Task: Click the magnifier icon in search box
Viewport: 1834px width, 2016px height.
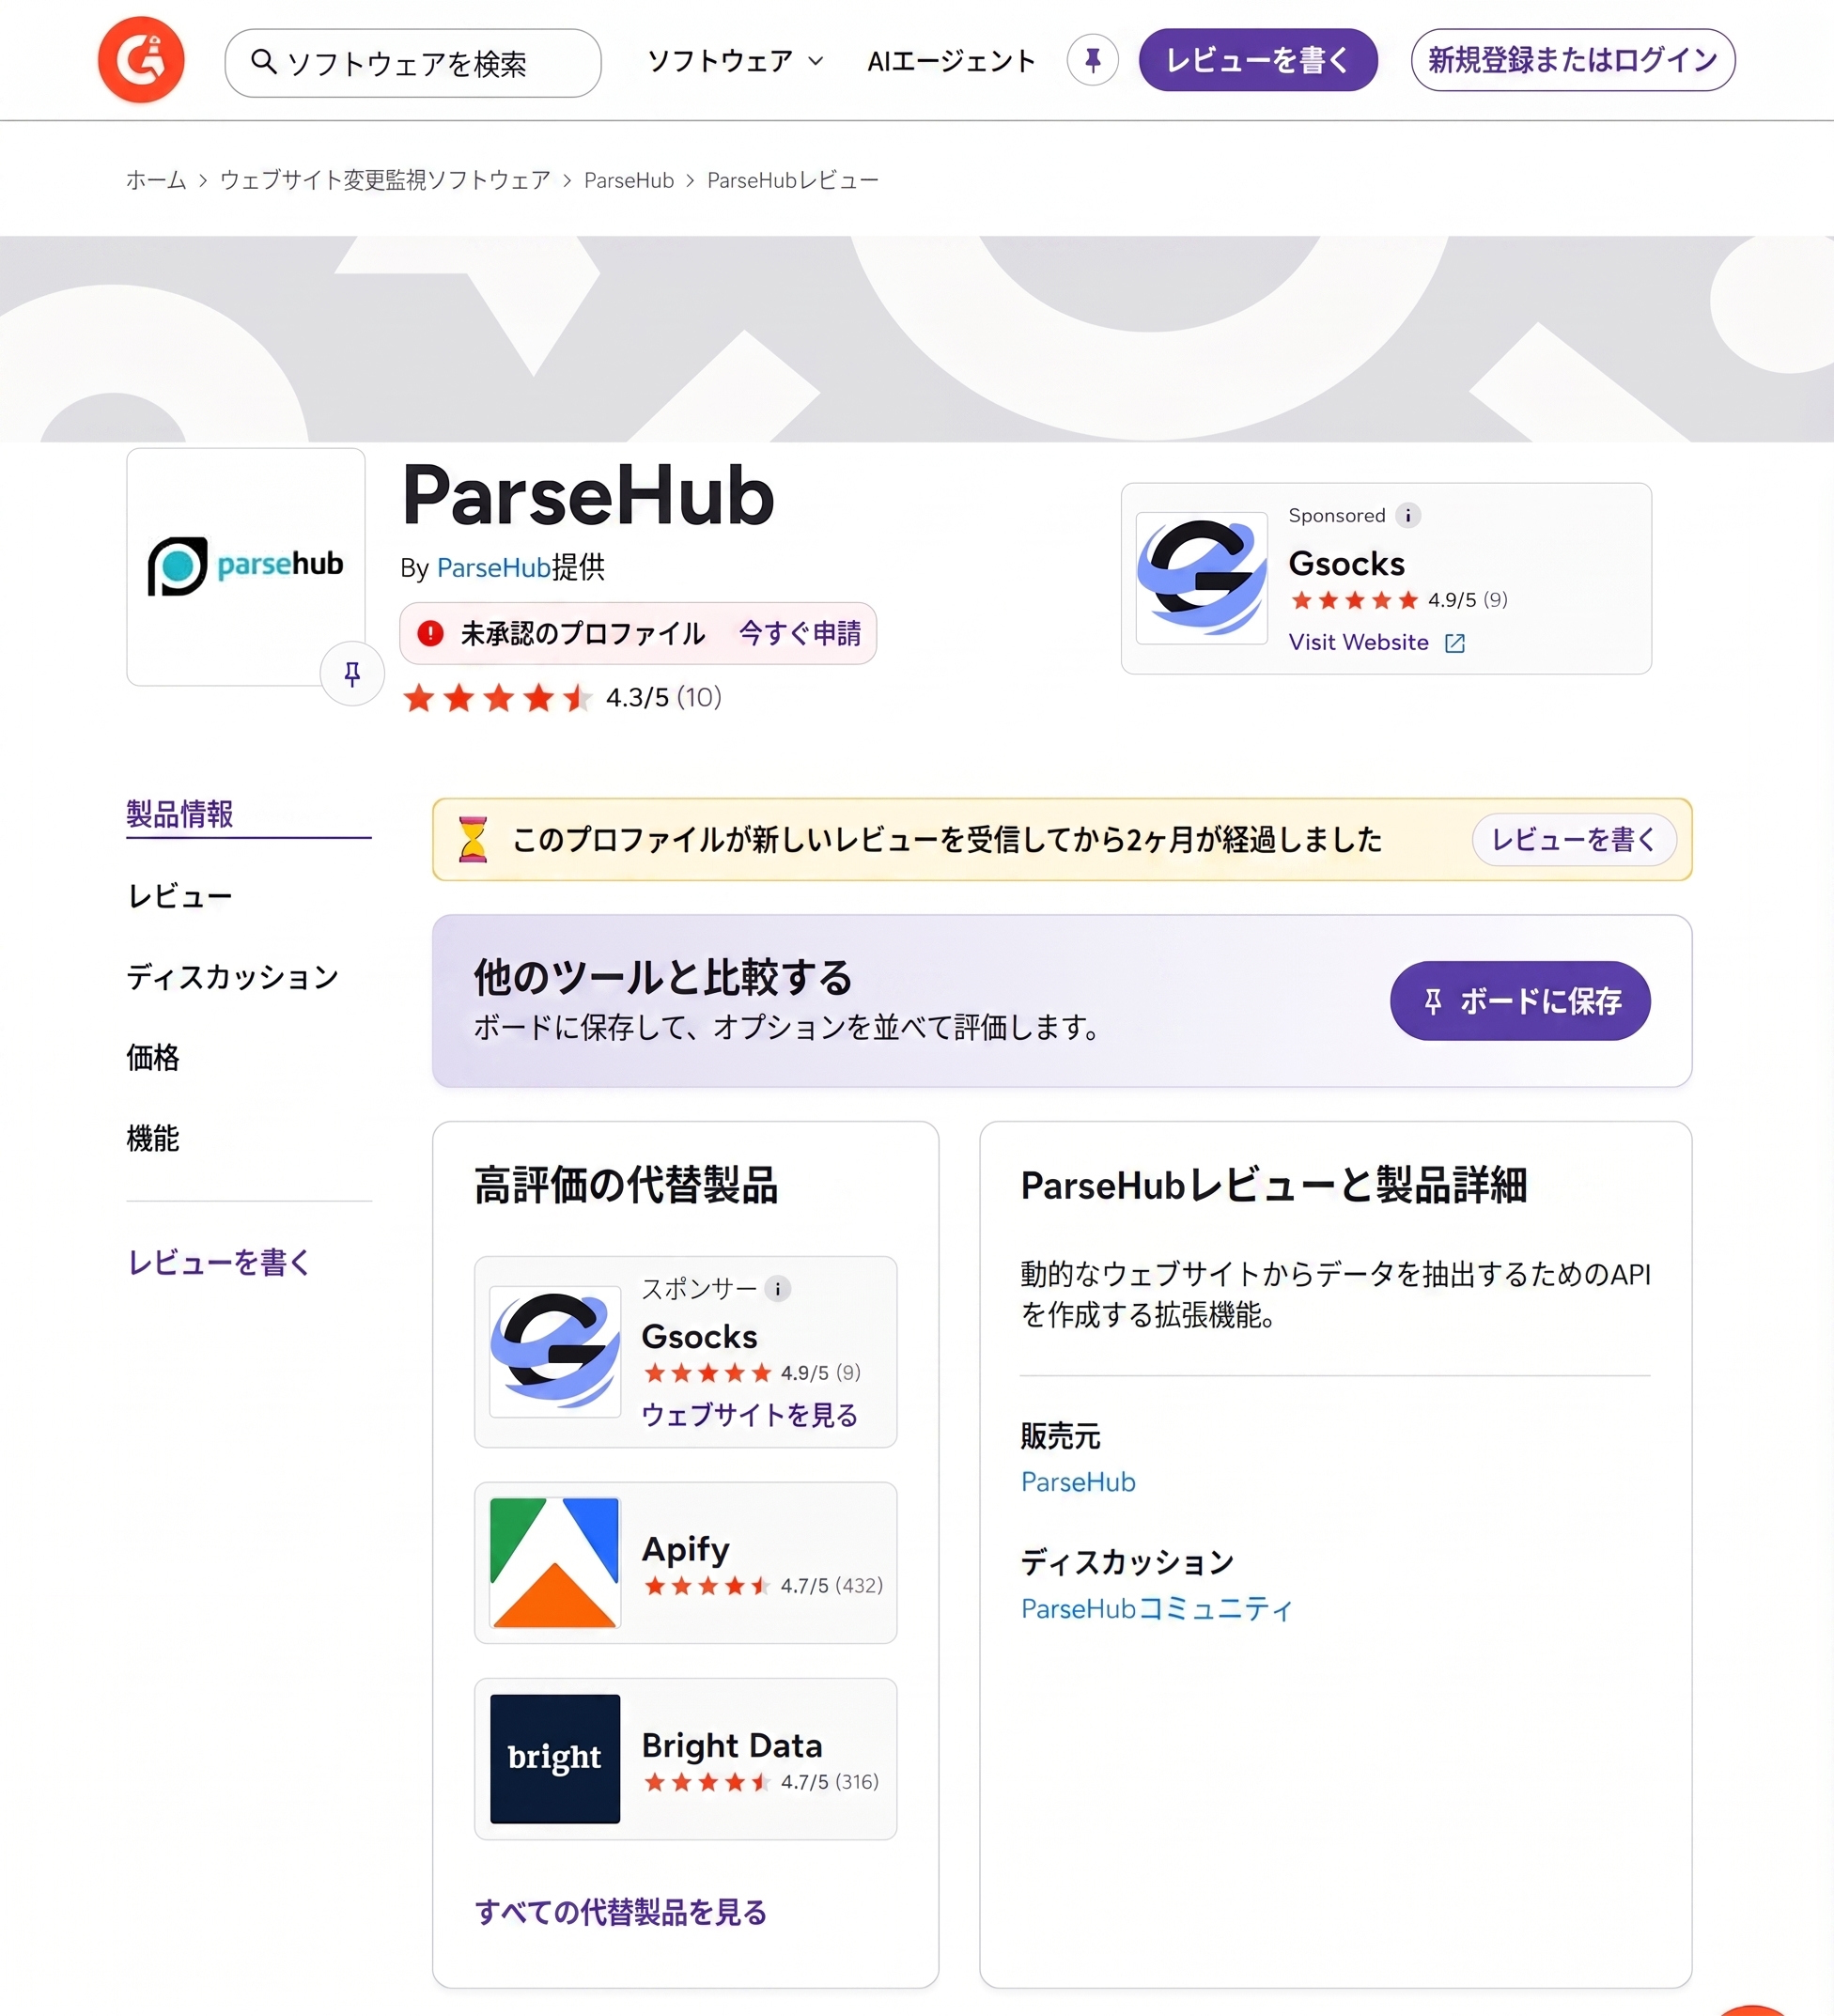Action: [263, 62]
